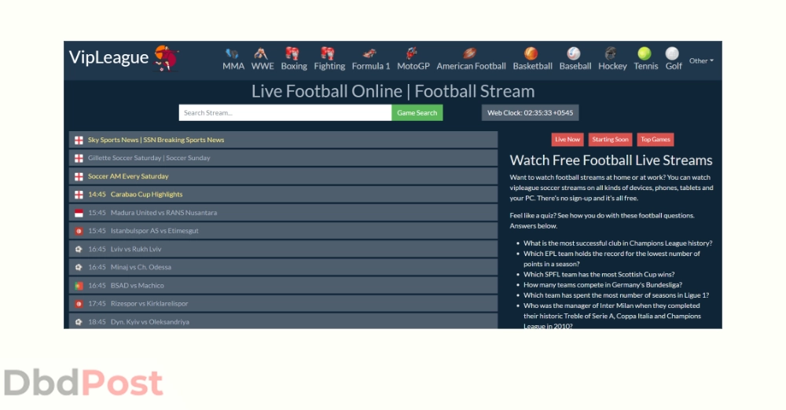Click the Scottish Cup wins quiz question
This screenshot has height=410, width=786.
[x=599, y=274]
